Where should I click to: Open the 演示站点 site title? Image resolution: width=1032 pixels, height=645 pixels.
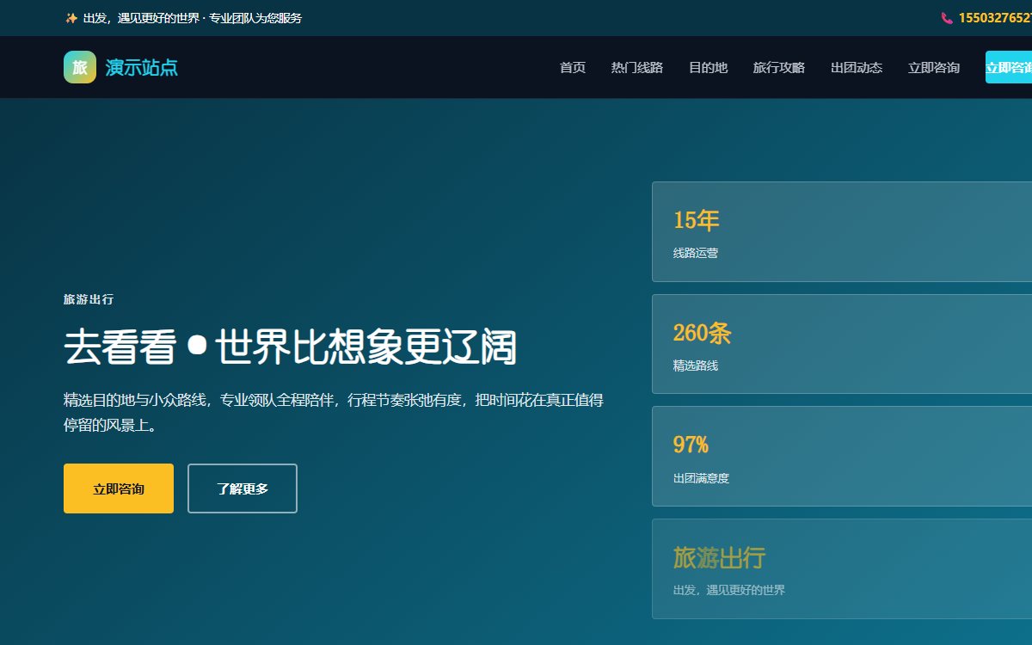coord(142,67)
